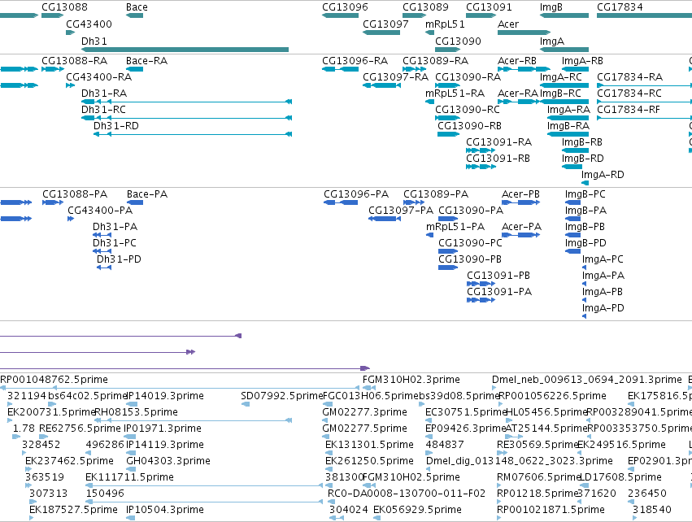Select EST RE62756.5prime
The image size is (692, 522).
(x=80, y=428)
